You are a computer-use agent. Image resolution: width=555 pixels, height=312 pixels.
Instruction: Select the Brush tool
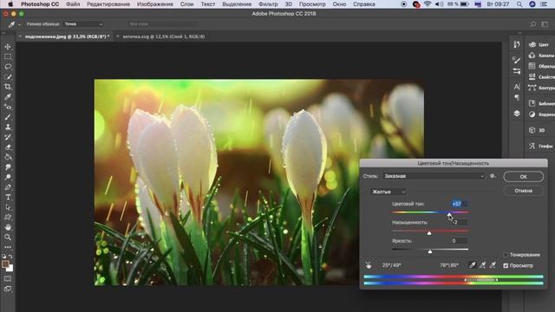(8, 117)
